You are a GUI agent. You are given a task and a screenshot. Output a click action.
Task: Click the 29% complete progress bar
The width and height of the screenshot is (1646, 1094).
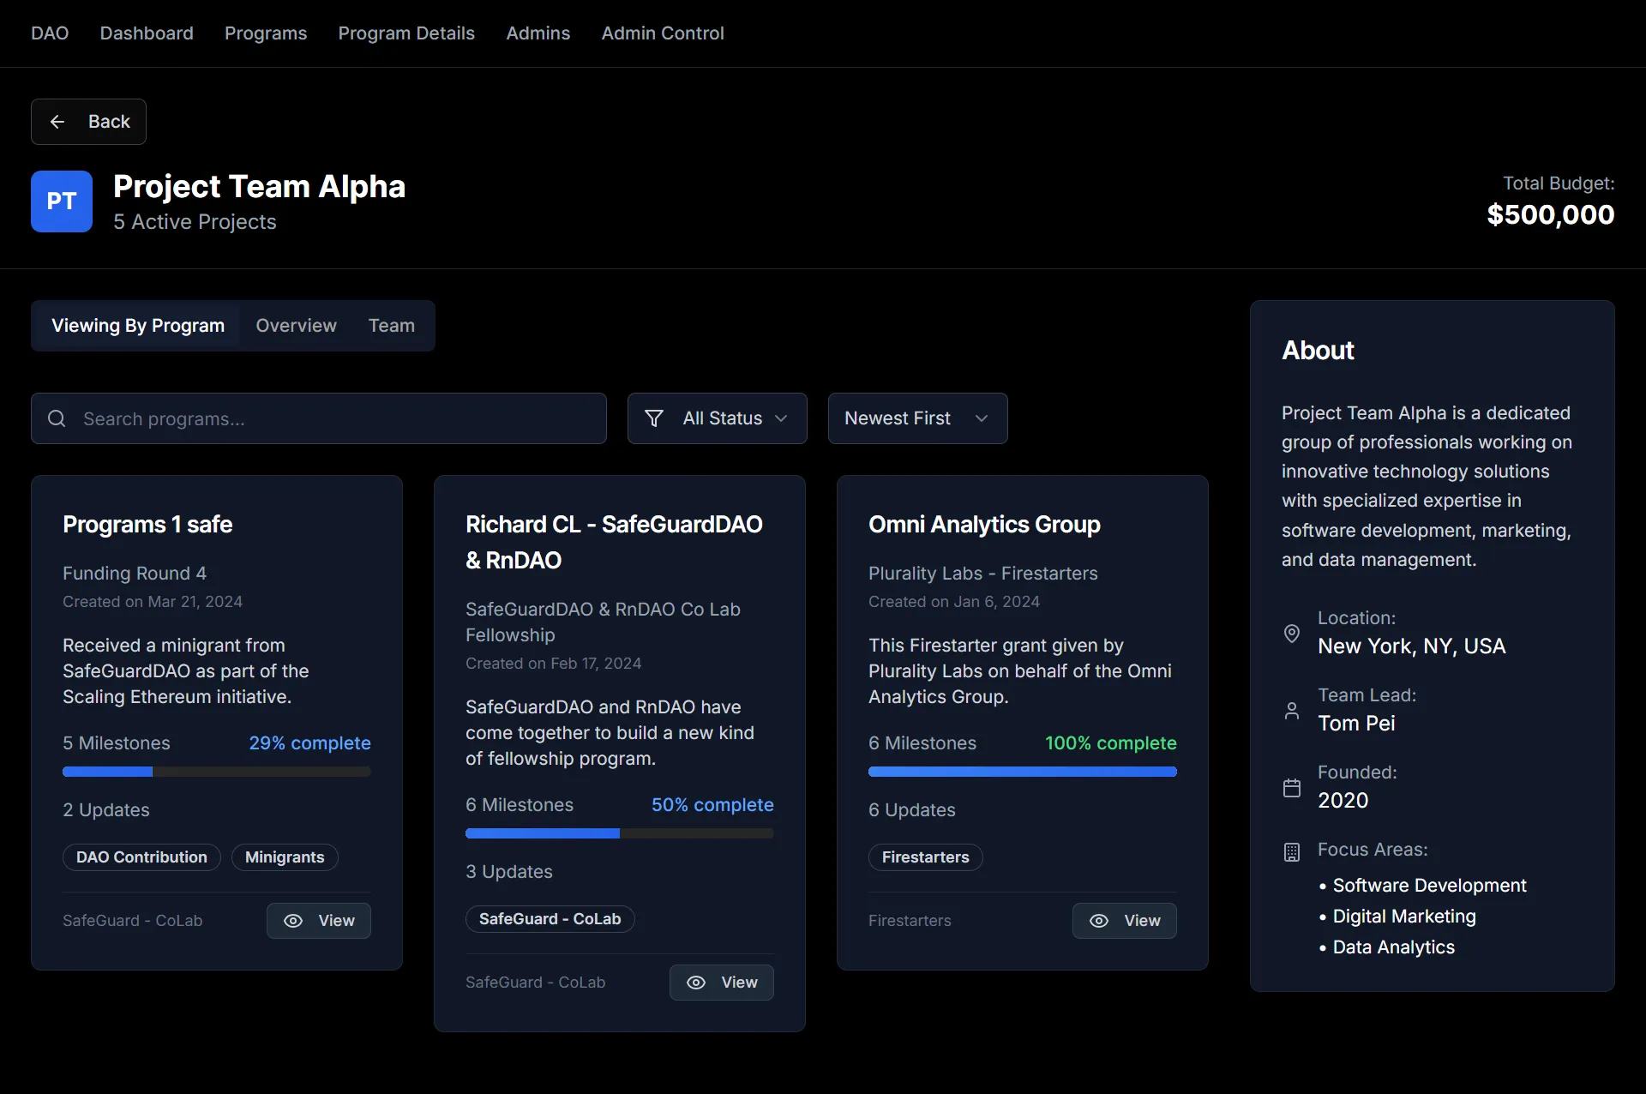point(217,772)
